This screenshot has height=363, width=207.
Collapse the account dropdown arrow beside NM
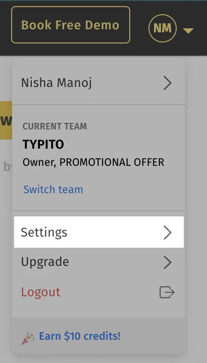(188, 30)
